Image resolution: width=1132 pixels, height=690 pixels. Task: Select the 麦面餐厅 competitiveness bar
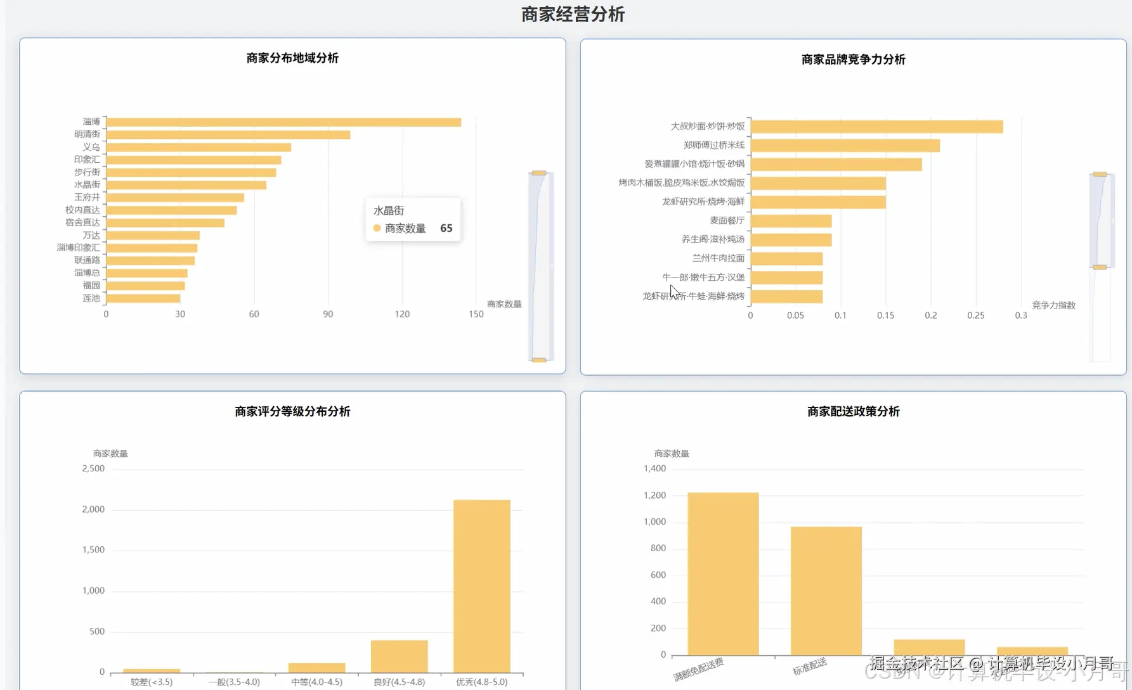pyautogui.click(x=791, y=221)
